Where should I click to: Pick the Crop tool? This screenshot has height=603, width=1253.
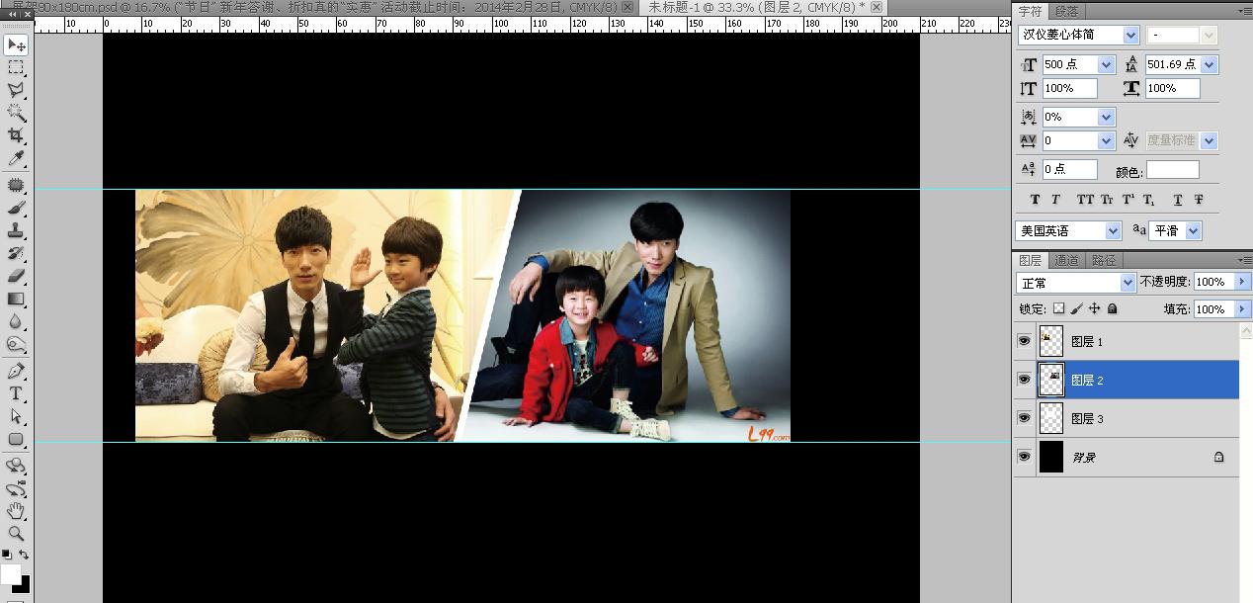click(16, 135)
